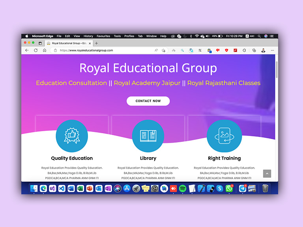Open the read aloud icon

pos(156,50)
